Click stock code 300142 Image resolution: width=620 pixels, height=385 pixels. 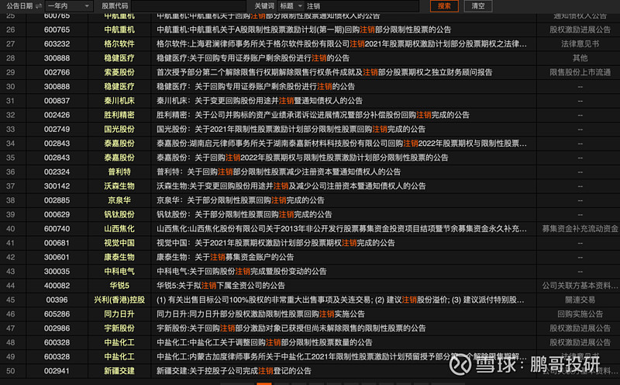(x=57, y=186)
